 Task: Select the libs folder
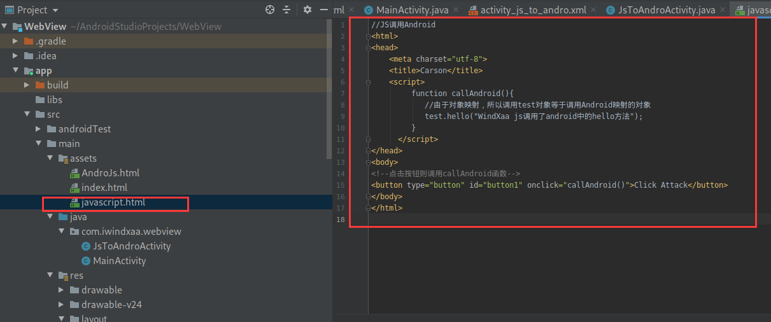pyautogui.click(x=55, y=100)
